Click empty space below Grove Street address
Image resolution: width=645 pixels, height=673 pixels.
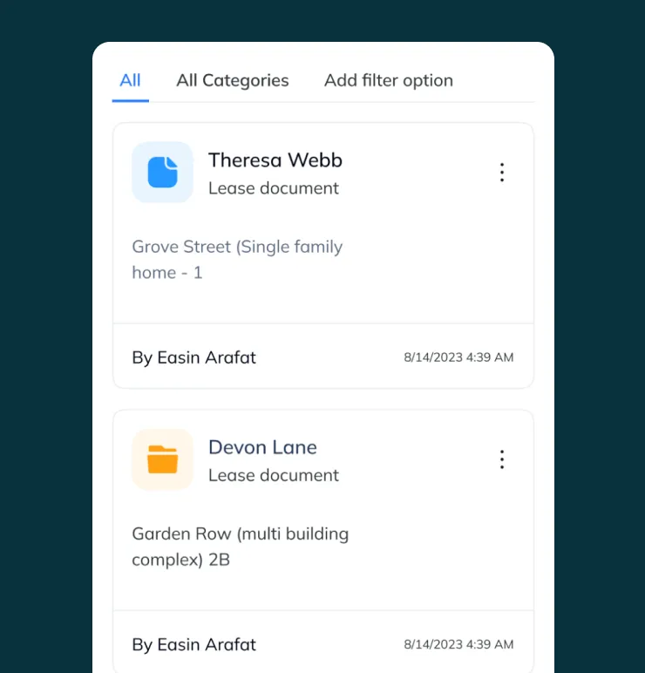pos(322,303)
